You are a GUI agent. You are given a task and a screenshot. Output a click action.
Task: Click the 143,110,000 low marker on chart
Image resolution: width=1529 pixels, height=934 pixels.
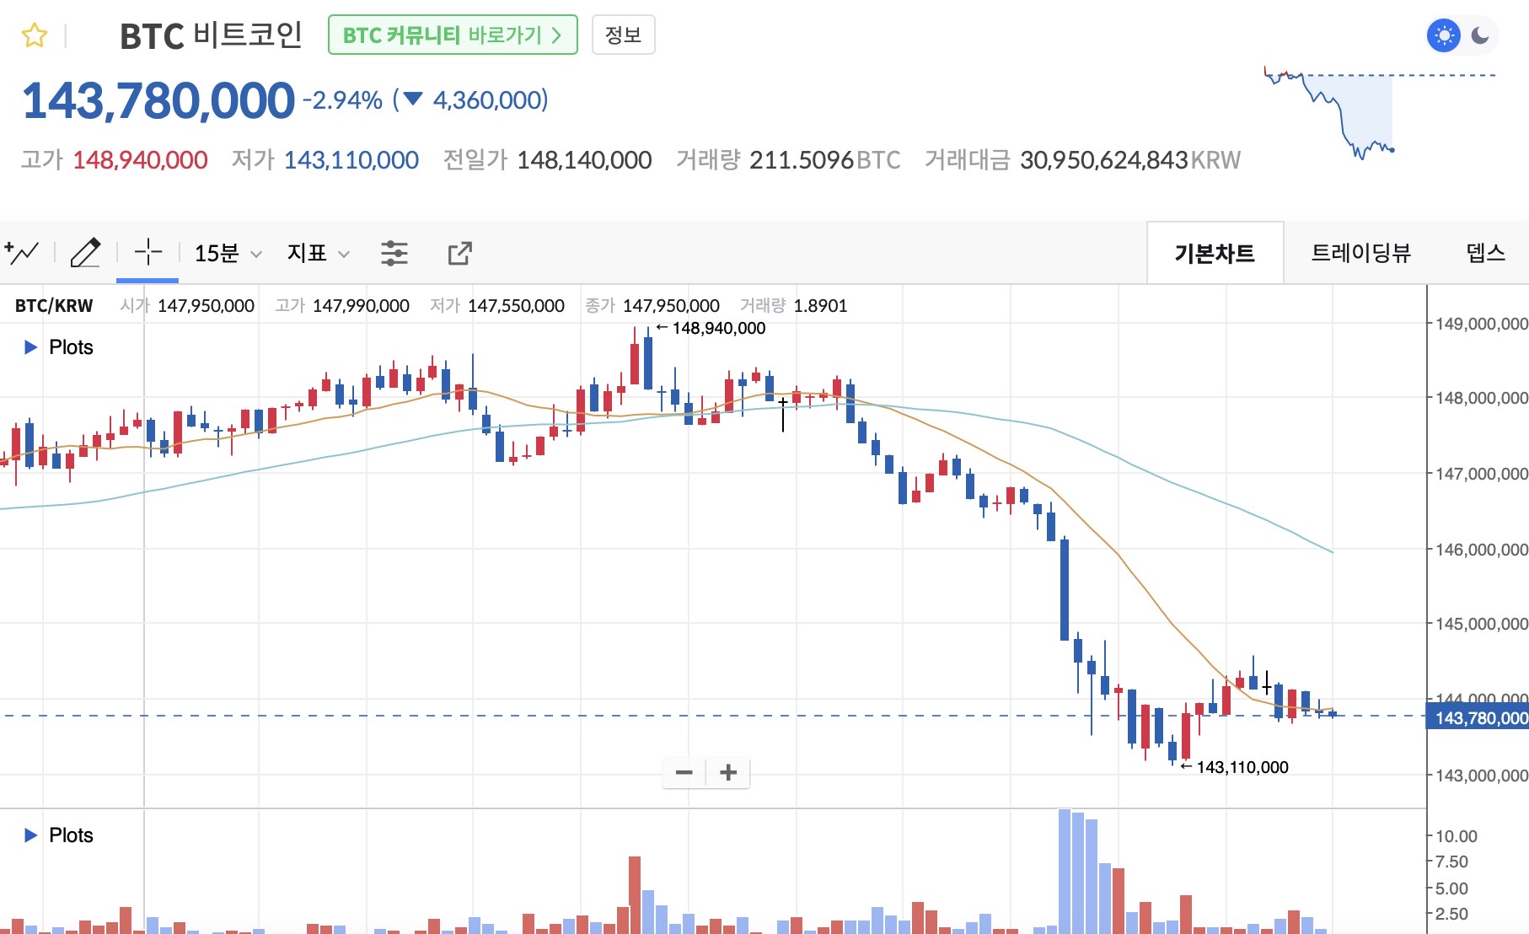click(x=1235, y=767)
